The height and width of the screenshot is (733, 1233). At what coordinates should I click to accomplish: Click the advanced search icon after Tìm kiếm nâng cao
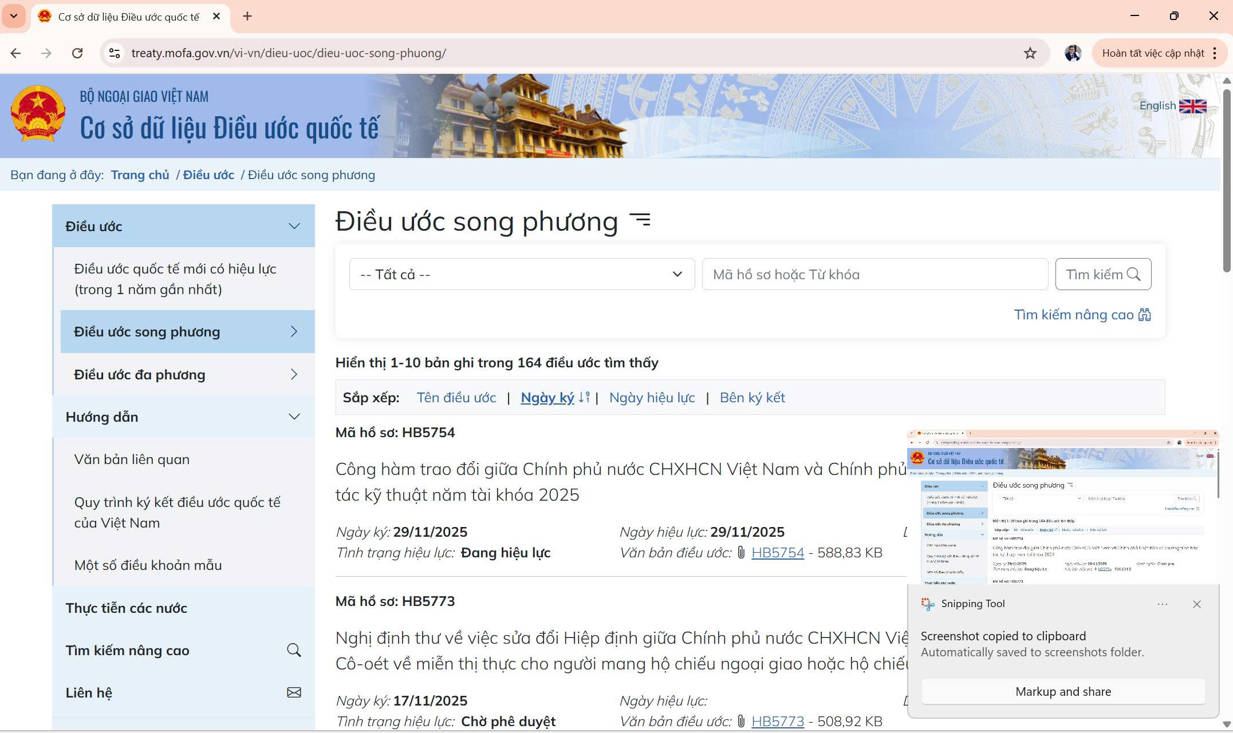pyautogui.click(x=1145, y=314)
